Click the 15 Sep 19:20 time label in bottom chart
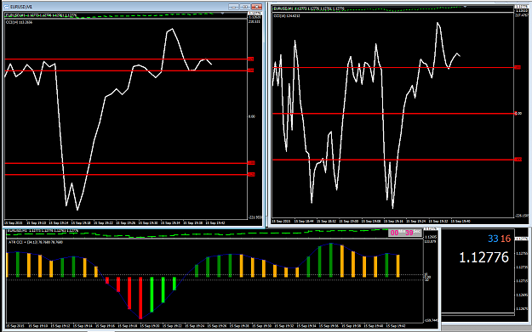Screen dimensions: 532x332 pos(150,326)
